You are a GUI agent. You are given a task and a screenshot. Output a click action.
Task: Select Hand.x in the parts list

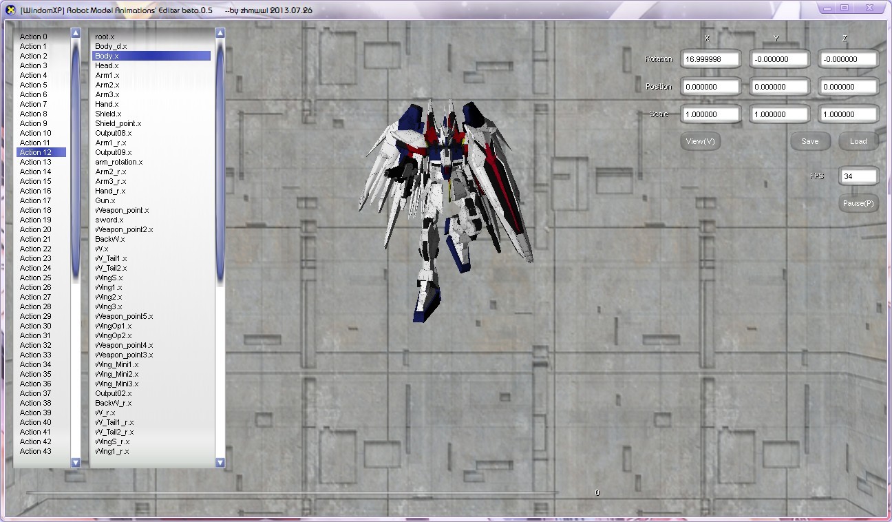click(151, 104)
